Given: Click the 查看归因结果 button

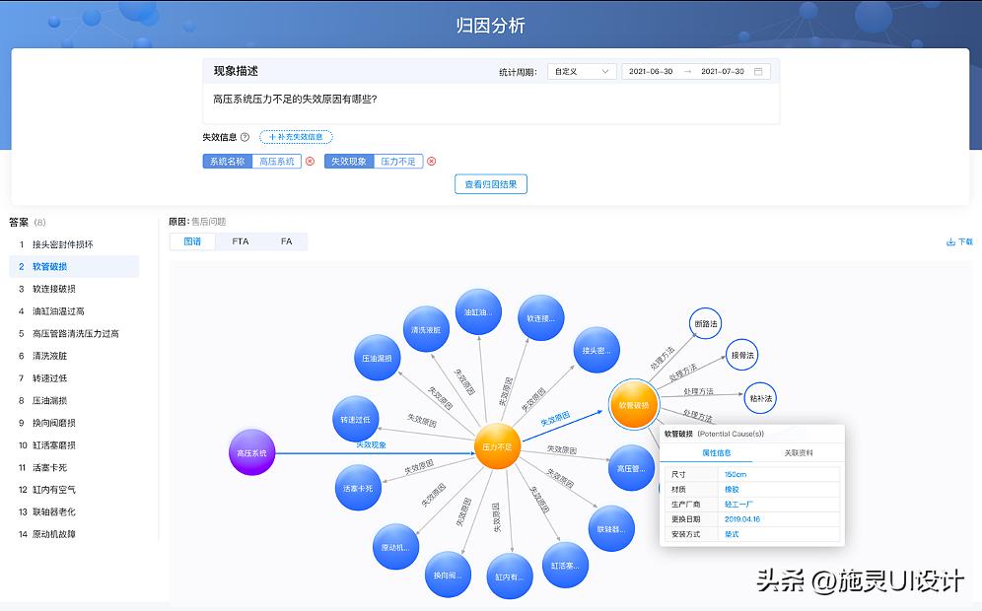Looking at the screenshot, I should pos(490,184).
